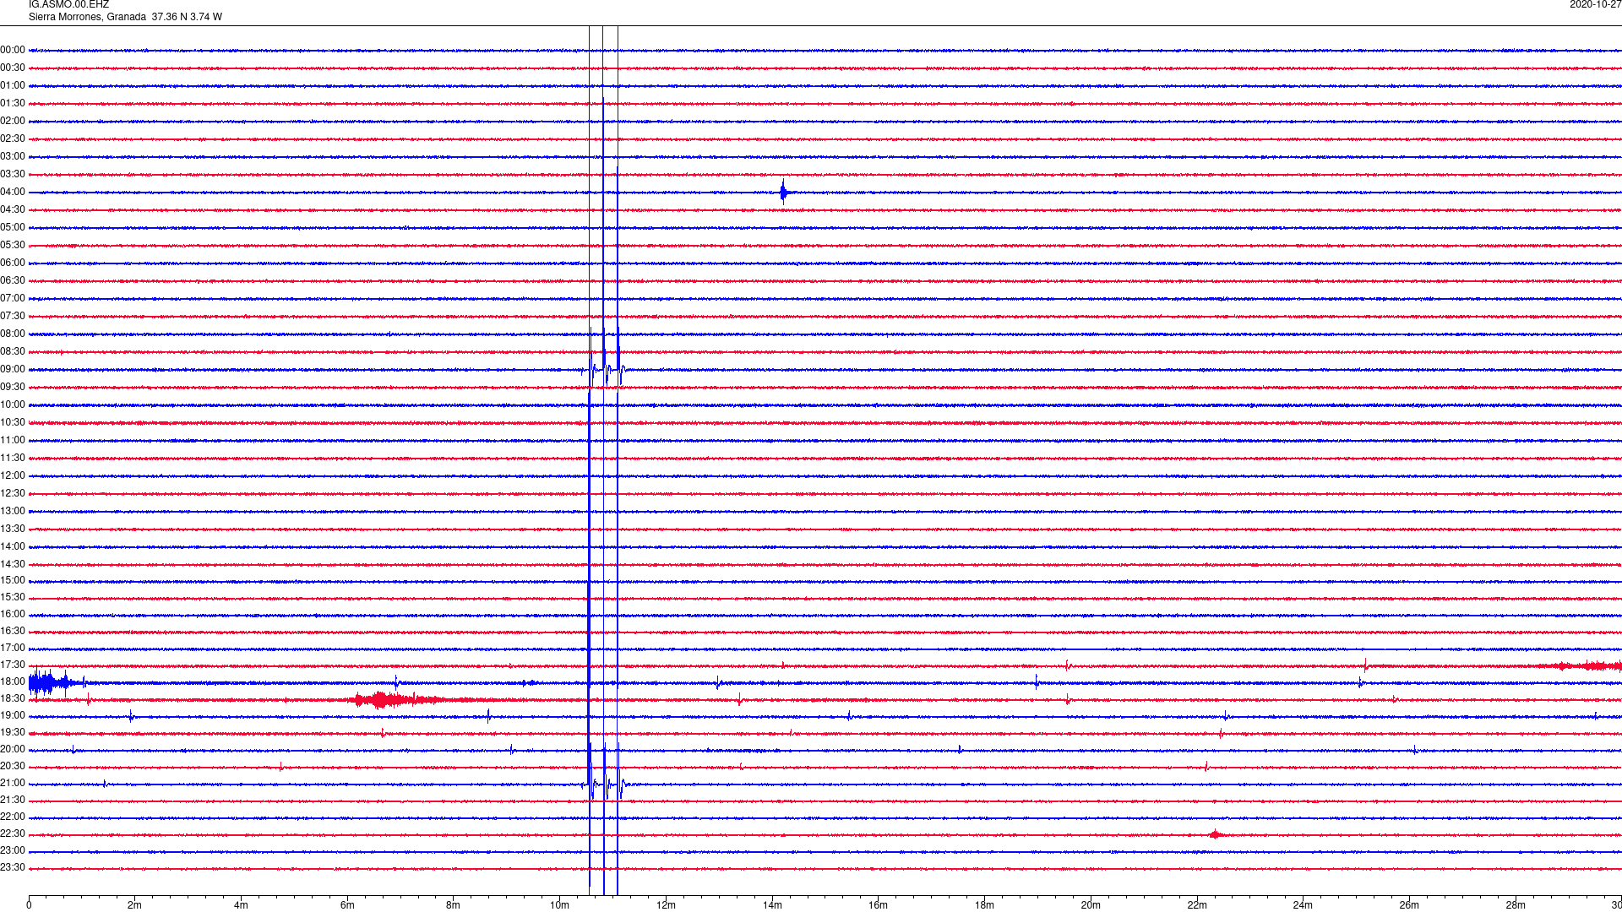Click the 4m tick on time axis

click(x=242, y=905)
